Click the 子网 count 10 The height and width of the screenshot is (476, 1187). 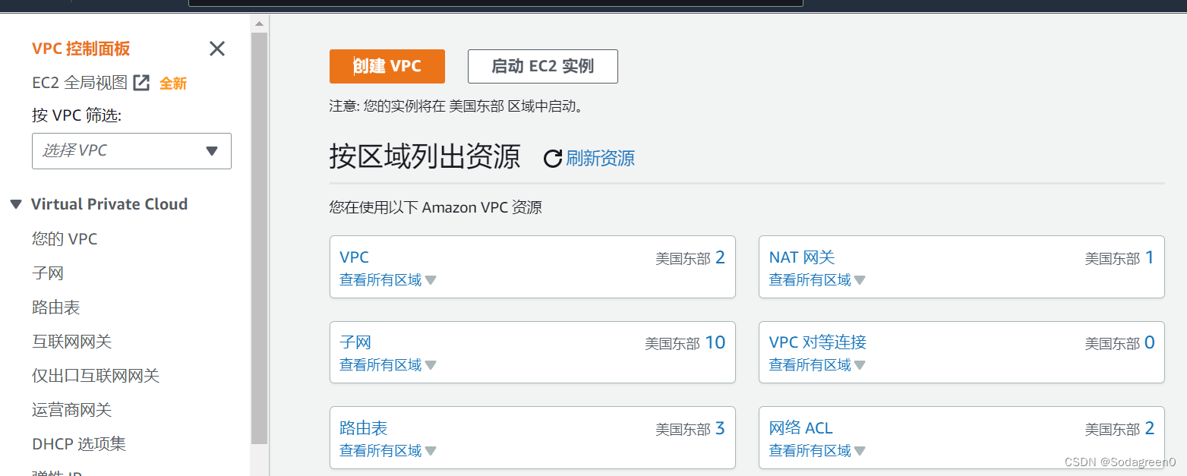715,342
